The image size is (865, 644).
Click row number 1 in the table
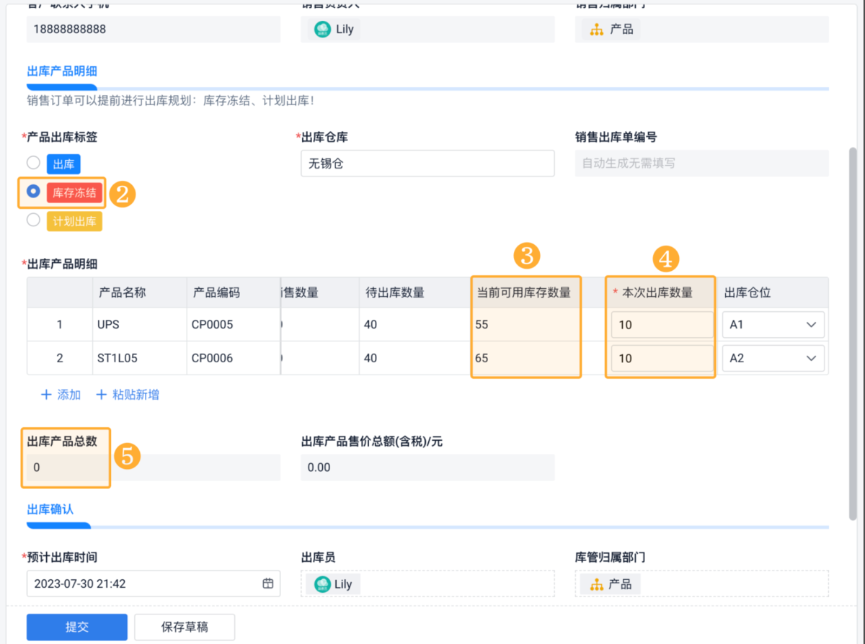click(60, 325)
